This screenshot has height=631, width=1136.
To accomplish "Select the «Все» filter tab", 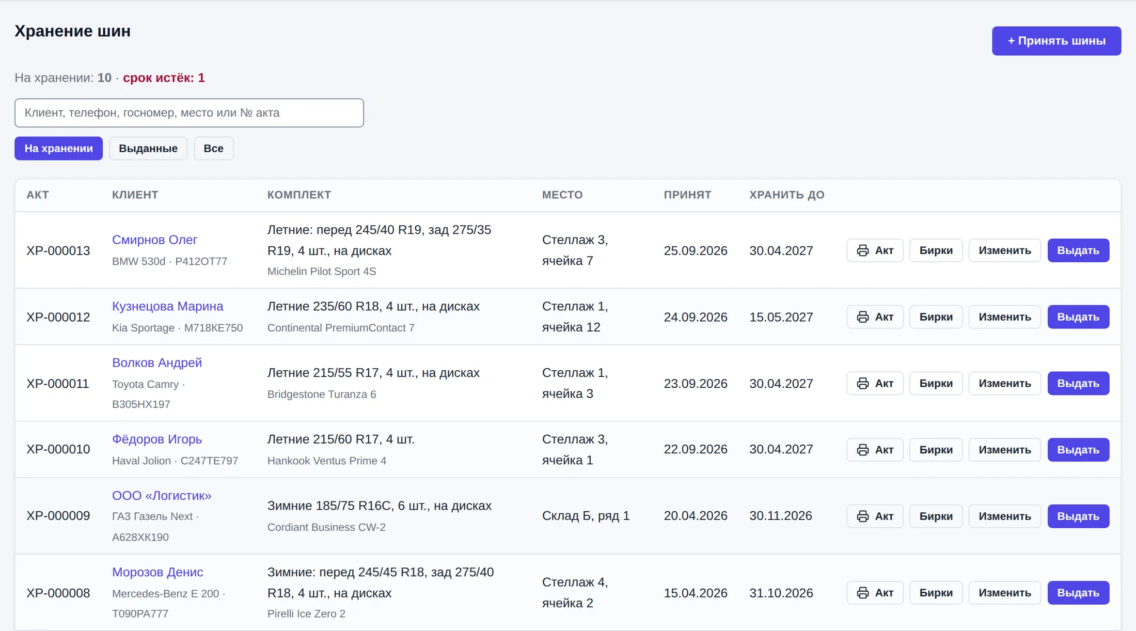I will pos(214,149).
